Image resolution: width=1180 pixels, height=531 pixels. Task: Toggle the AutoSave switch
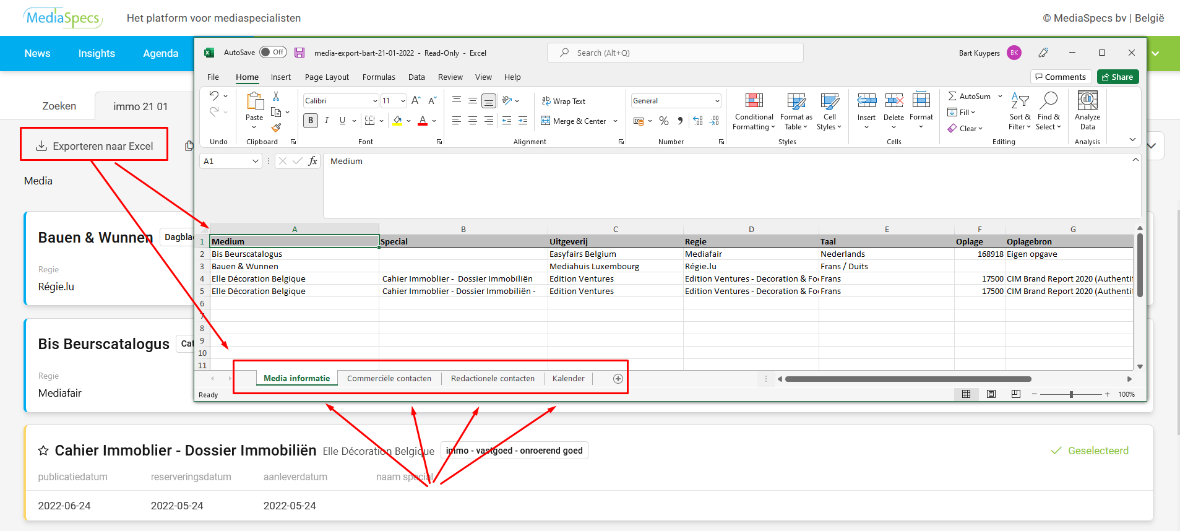[272, 53]
